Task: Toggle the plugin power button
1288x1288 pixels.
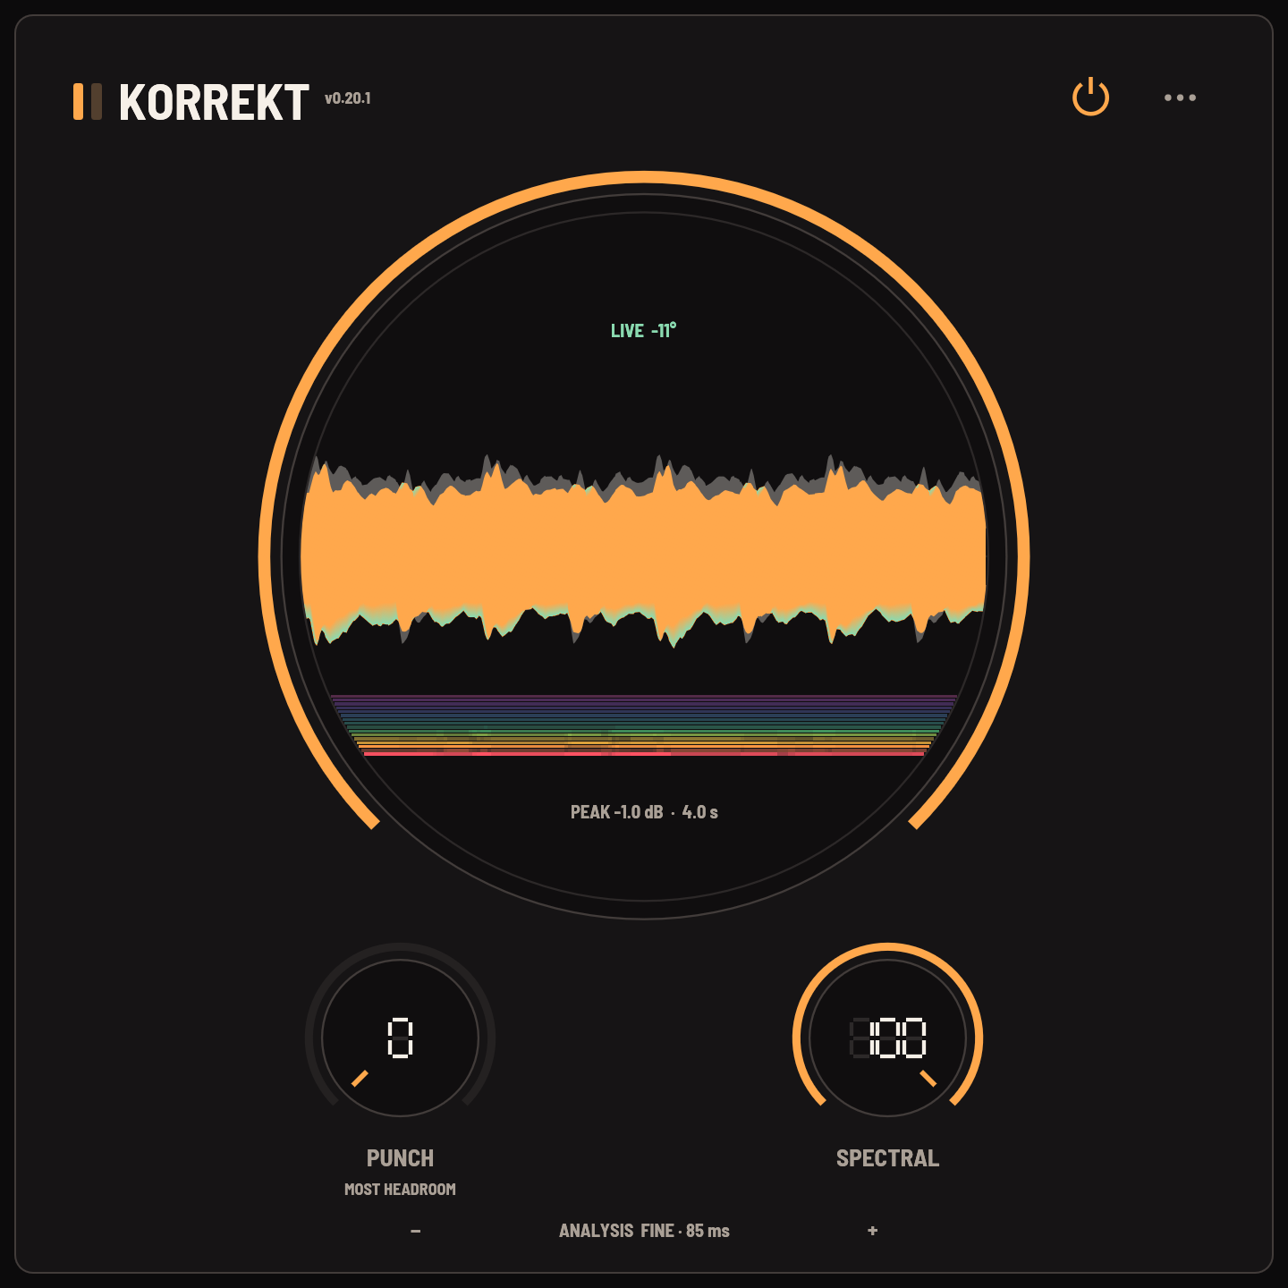Action: (x=1090, y=97)
